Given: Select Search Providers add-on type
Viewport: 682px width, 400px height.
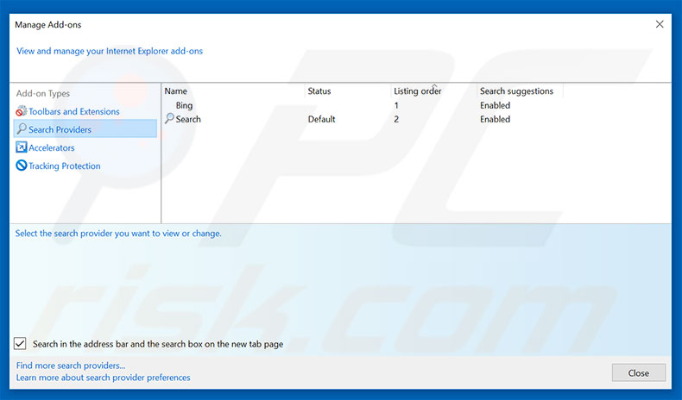Looking at the screenshot, I should tap(85, 129).
